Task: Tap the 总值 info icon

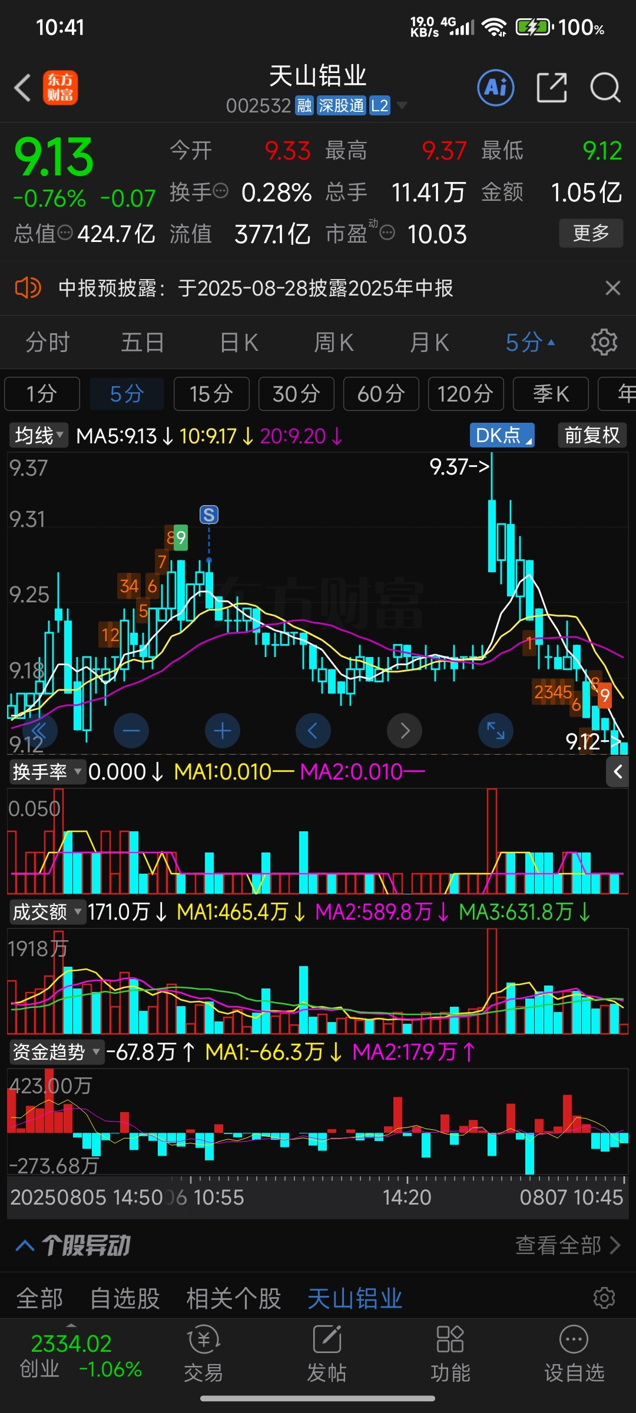Action: pyautogui.click(x=65, y=232)
